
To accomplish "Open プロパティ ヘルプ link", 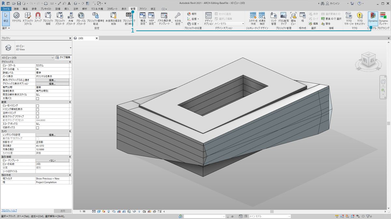I will tap(9, 211).
